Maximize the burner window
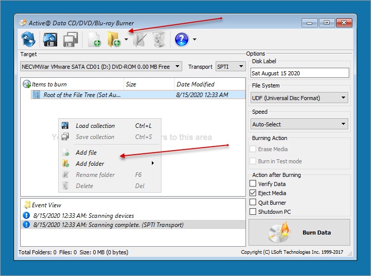 point(327,23)
